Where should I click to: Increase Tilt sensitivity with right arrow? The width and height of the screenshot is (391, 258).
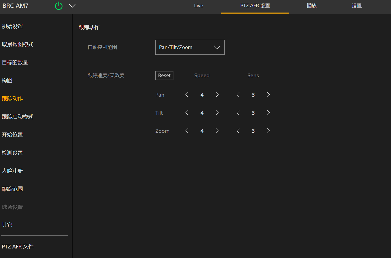pyautogui.click(x=268, y=113)
